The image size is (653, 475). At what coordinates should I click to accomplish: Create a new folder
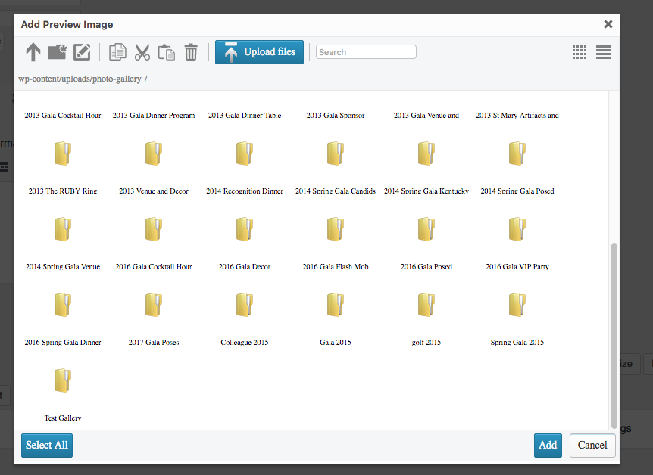click(58, 52)
